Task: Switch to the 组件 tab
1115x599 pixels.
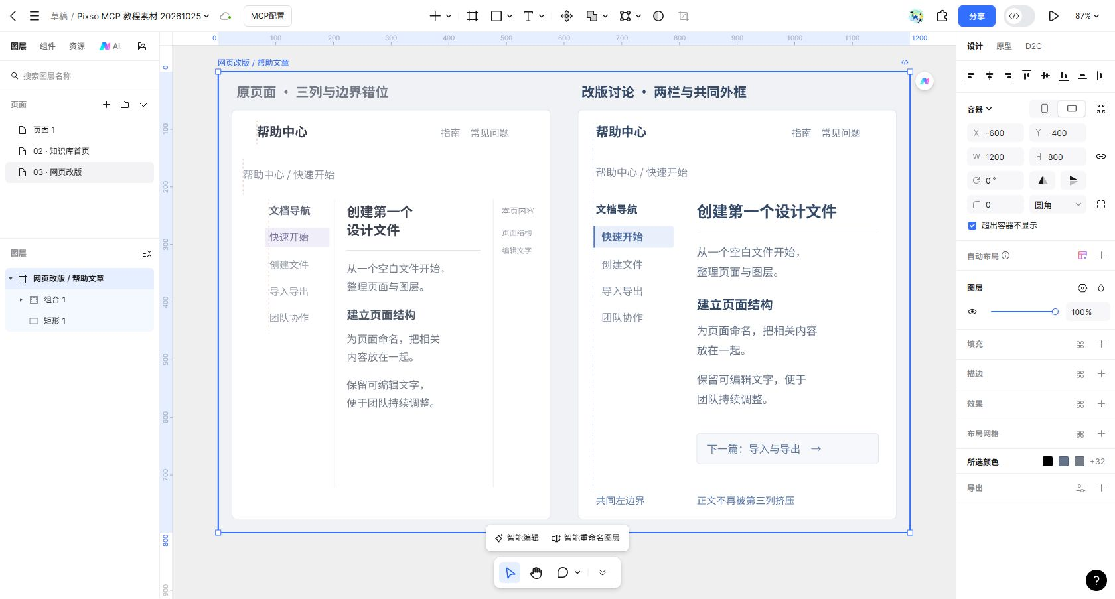Action: (48, 46)
